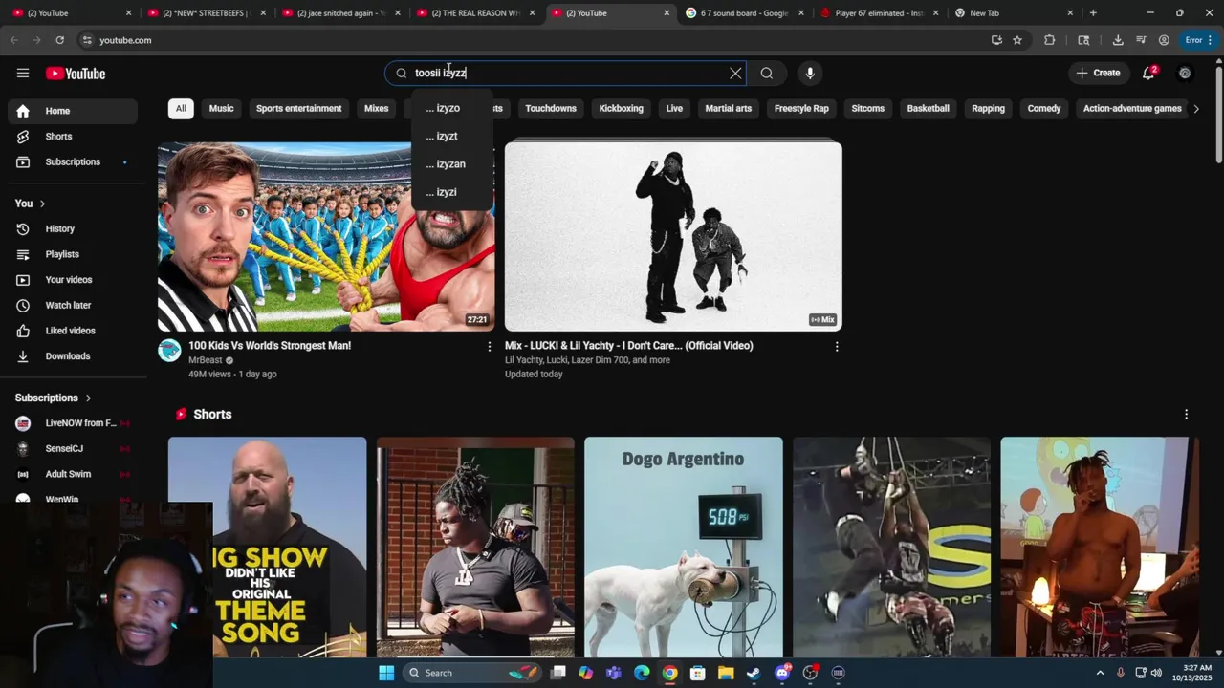Viewport: 1224px width, 688px height.
Task: Open Shorts in the sidebar
Action: tap(73, 137)
